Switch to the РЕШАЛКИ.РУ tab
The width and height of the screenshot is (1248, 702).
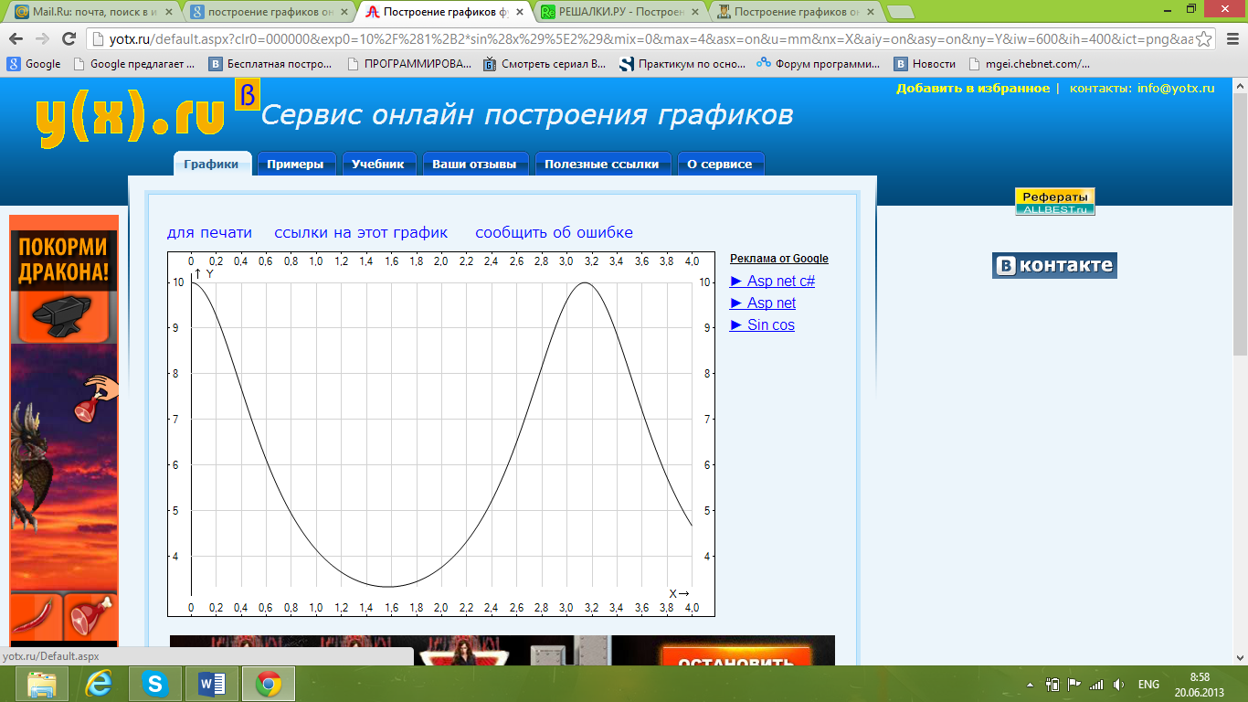coord(619,12)
